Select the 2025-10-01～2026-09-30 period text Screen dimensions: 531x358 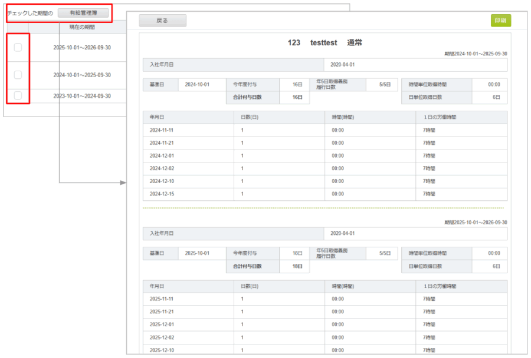(81, 48)
